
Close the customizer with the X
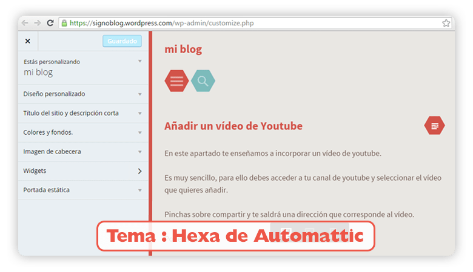pos(28,41)
